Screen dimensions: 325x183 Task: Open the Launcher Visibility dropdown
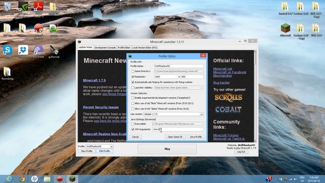pyautogui.click(x=179, y=88)
